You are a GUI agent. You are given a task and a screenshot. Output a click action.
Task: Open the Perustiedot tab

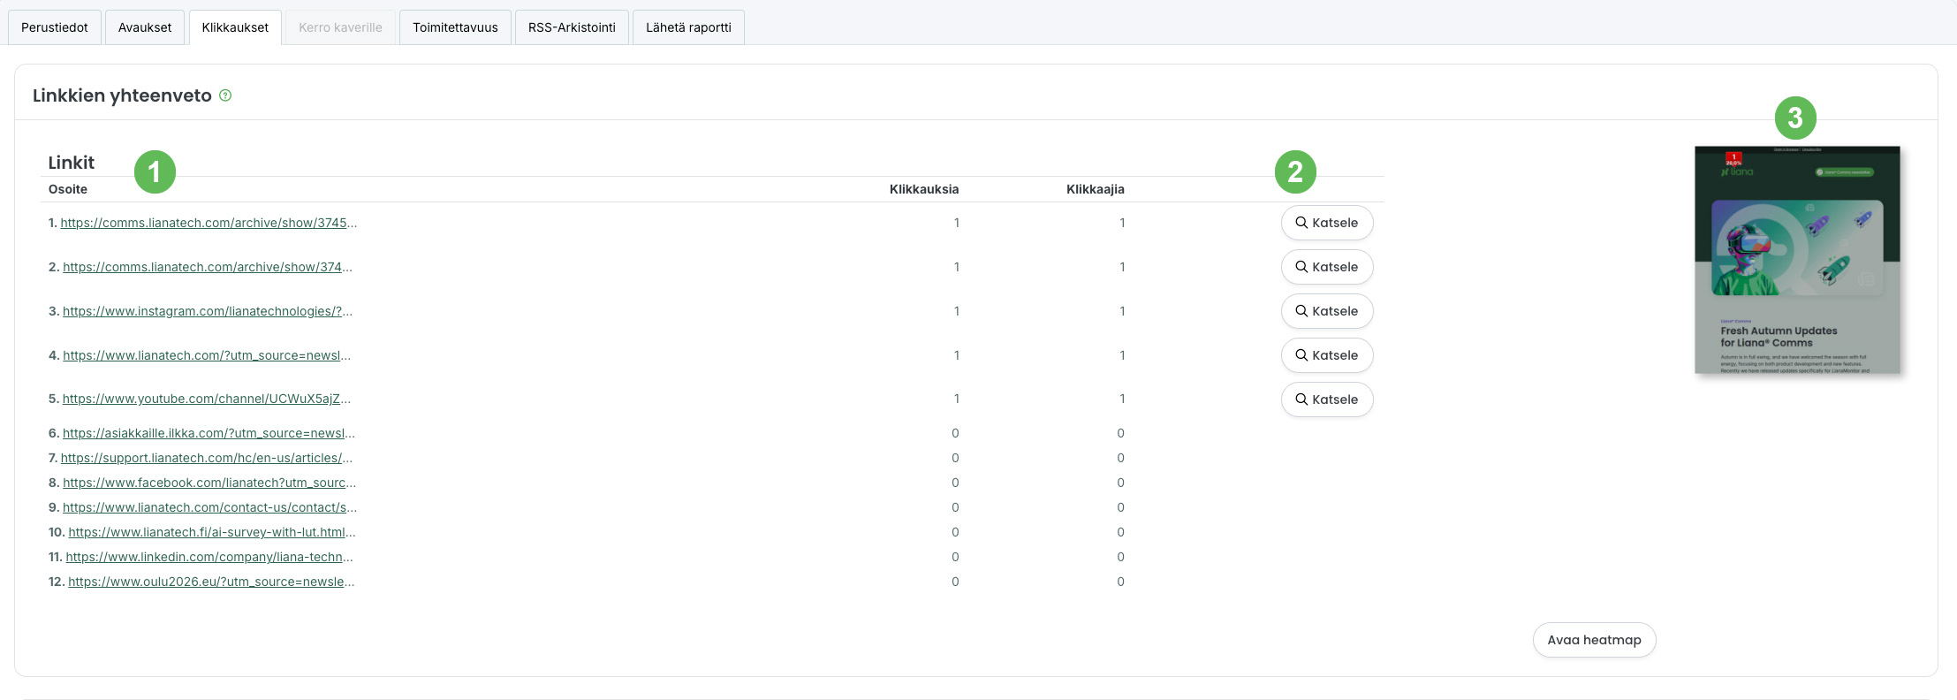(x=55, y=27)
